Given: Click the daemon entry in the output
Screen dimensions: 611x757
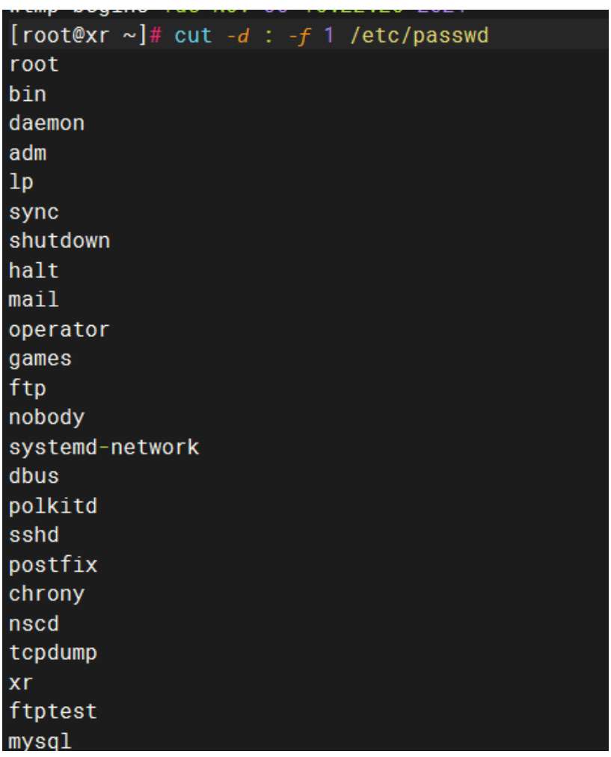Looking at the screenshot, I should pos(46,123).
